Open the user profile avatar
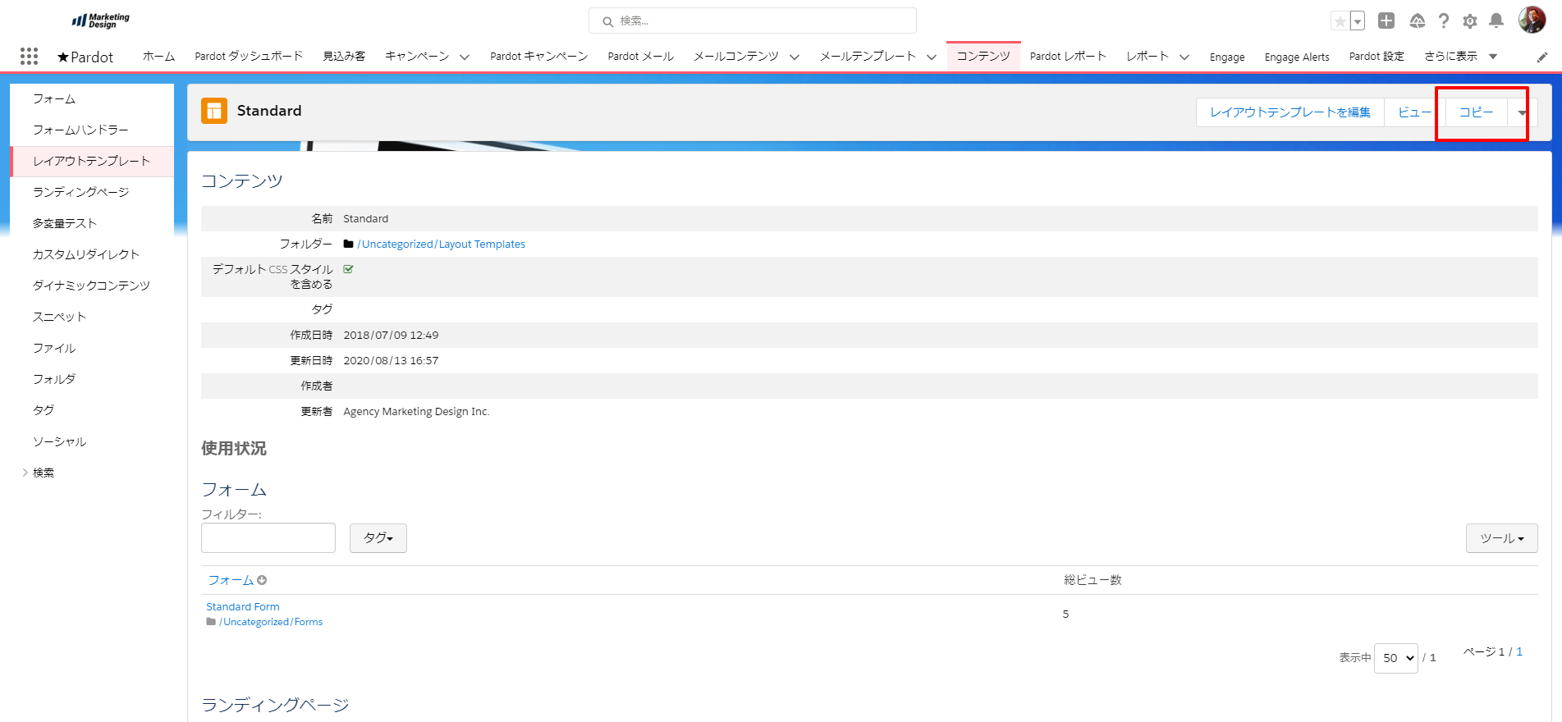Image resolution: width=1562 pixels, height=722 pixels. tap(1532, 20)
